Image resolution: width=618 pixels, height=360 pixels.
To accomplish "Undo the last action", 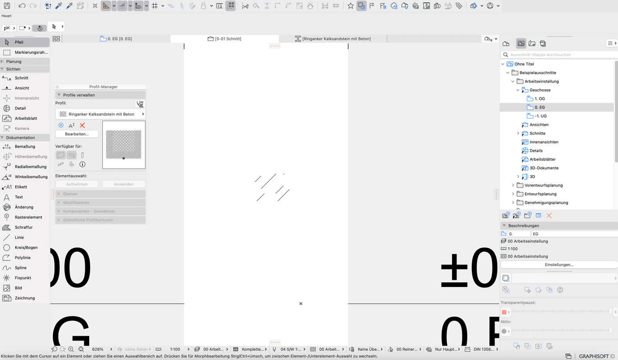I will coord(22,6).
